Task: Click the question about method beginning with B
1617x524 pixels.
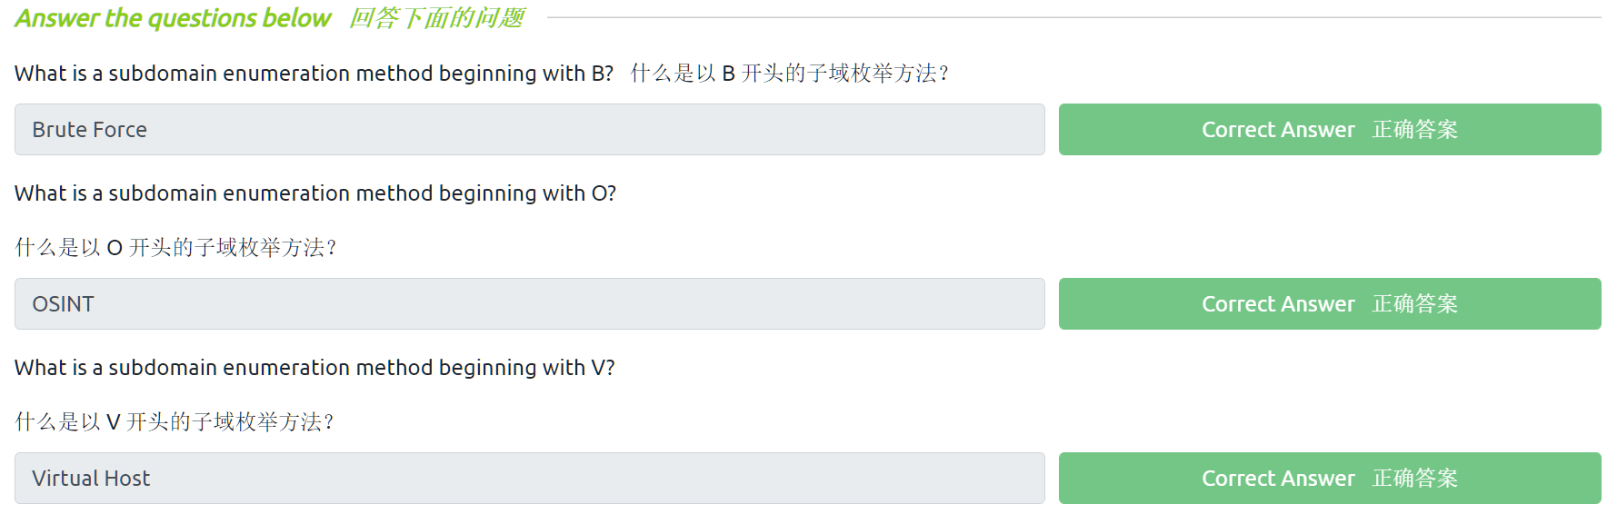Action: [x=314, y=74]
